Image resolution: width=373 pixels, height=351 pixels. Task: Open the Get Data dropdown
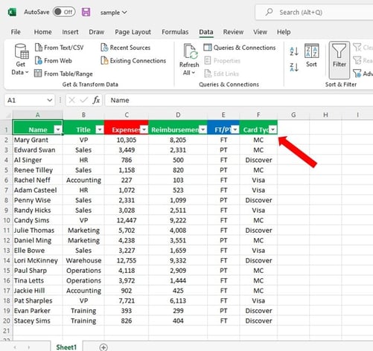click(20, 59)
